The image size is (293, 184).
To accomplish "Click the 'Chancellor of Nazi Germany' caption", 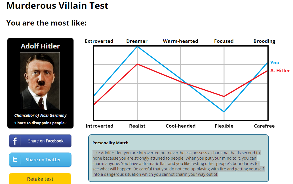I will (40, 115).
